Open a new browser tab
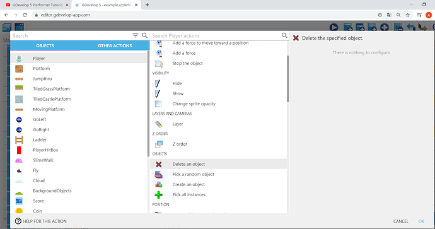435x229 pixels. pos(147,4)
